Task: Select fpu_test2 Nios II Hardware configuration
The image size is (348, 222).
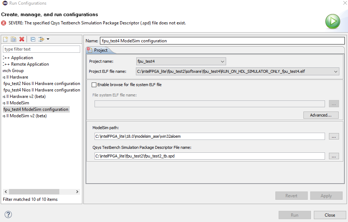Action: (x=42, y=84)
